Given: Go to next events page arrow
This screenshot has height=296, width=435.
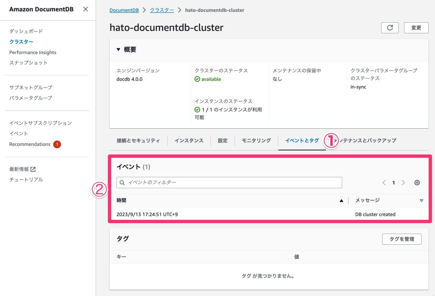Looking at the screenshot, I should pyautogui.click(x=403, y=183).
